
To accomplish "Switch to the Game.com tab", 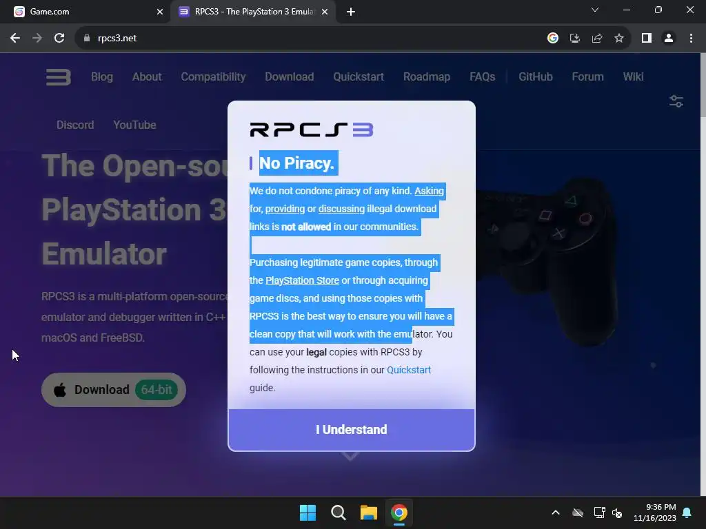I will (x=85, y=12).
